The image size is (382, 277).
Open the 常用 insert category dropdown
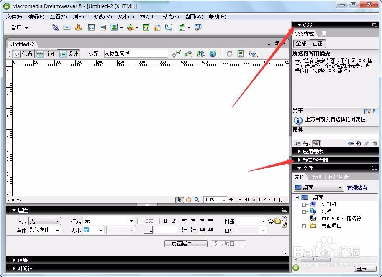pos(20,28)
